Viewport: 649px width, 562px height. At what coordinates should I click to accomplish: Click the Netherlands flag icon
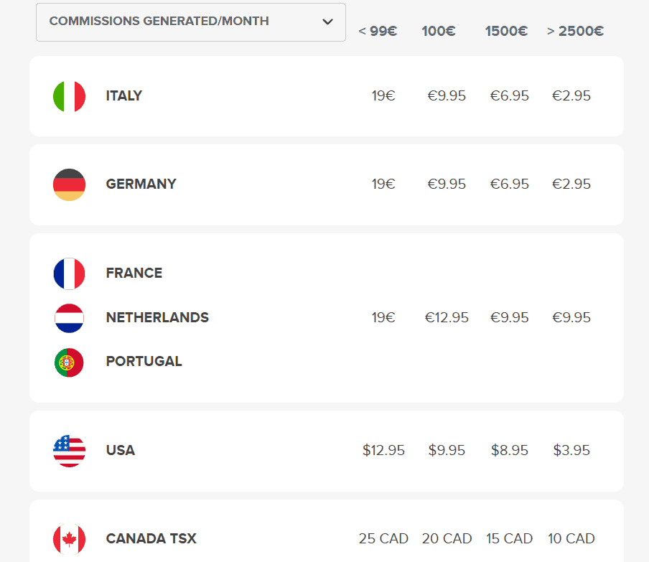(x=69, y=318)
